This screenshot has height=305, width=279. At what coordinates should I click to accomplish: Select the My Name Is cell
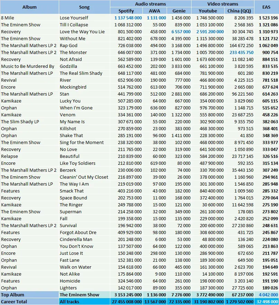tap(84, 122)
